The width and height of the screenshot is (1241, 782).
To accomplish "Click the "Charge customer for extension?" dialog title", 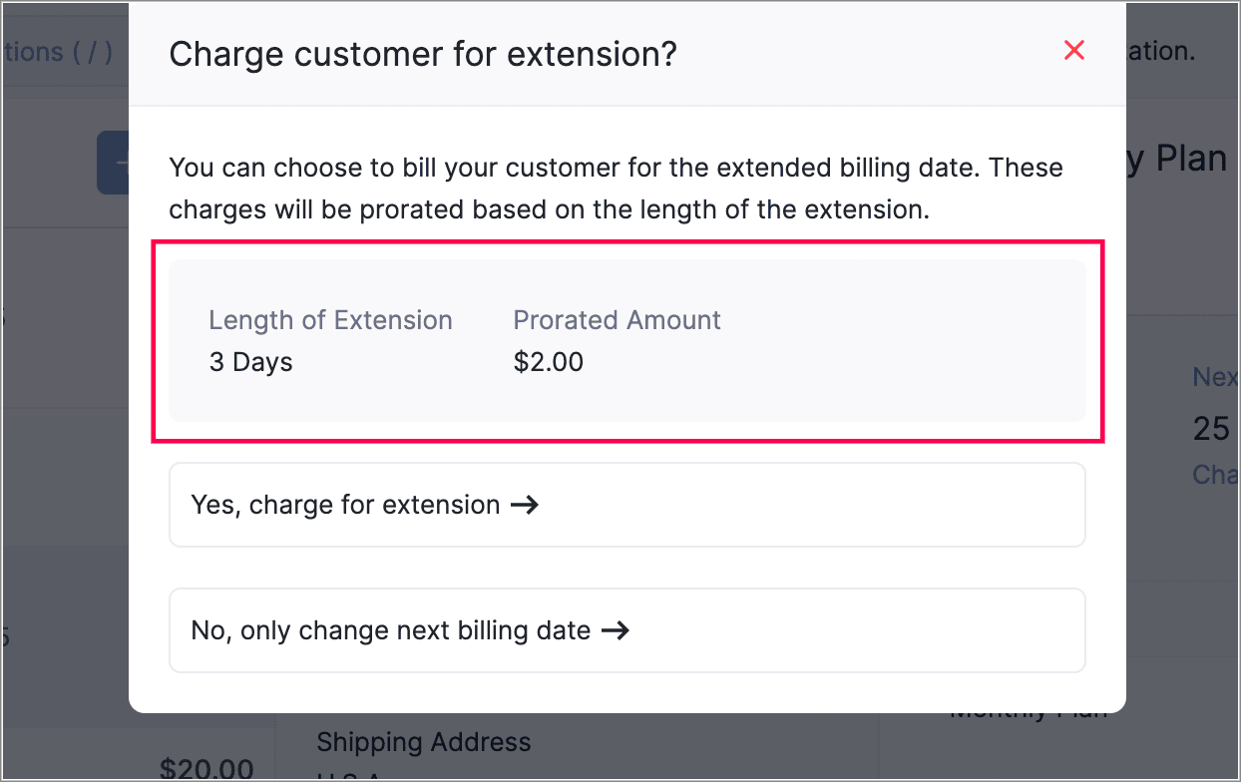I will tap(423, 54).
